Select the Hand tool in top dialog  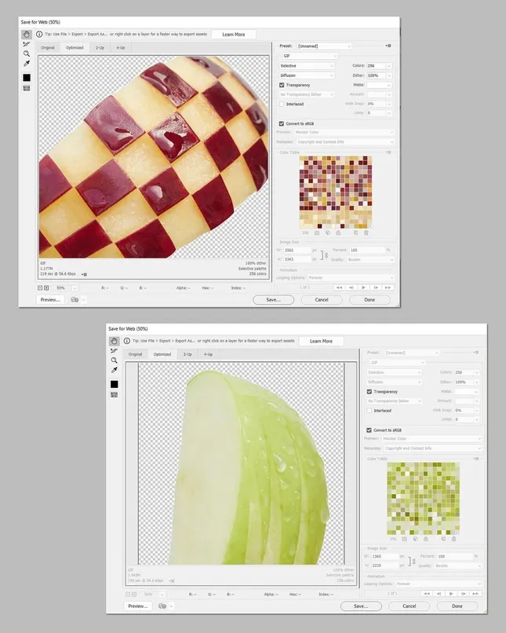point(27,35)
